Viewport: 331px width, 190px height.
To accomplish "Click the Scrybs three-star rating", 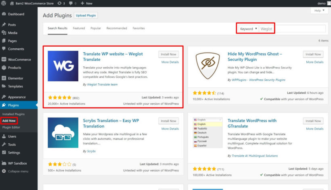I will 59,164.
